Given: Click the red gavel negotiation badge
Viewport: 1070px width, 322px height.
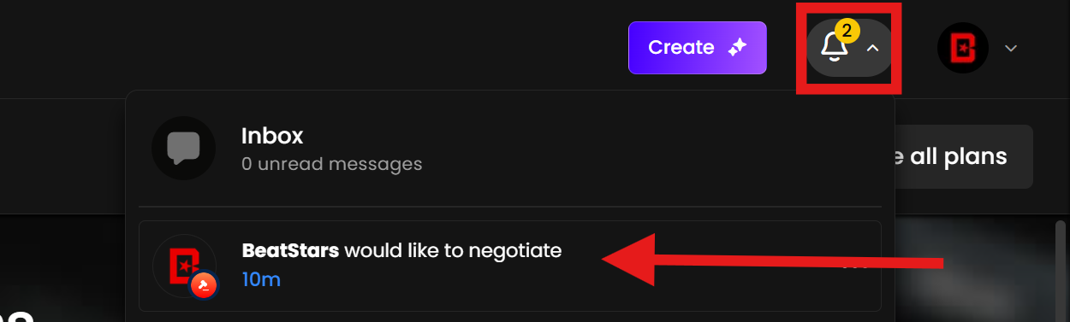Looking at the screenshot, I should click(x=203, y=285).
